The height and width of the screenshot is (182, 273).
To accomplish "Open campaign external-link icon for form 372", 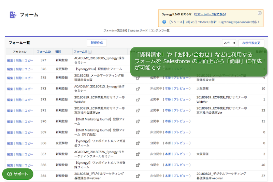I will [138, 100].
